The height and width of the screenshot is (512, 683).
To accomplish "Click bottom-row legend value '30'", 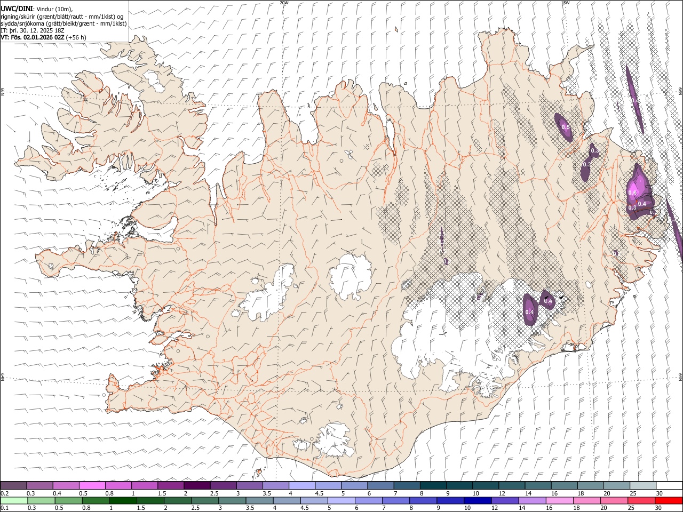I will (658, 508).
